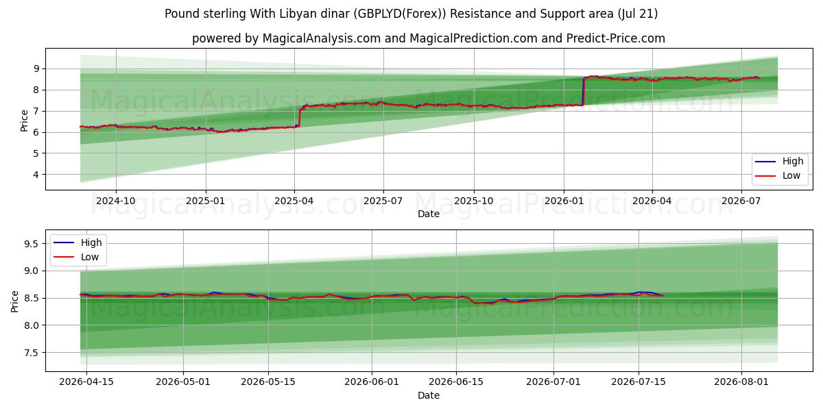Image resolution: width=823 pixels, height=411 pixels.
Task: Click the '2026-06-01' date tick label
Action: [x=371, y=383]
